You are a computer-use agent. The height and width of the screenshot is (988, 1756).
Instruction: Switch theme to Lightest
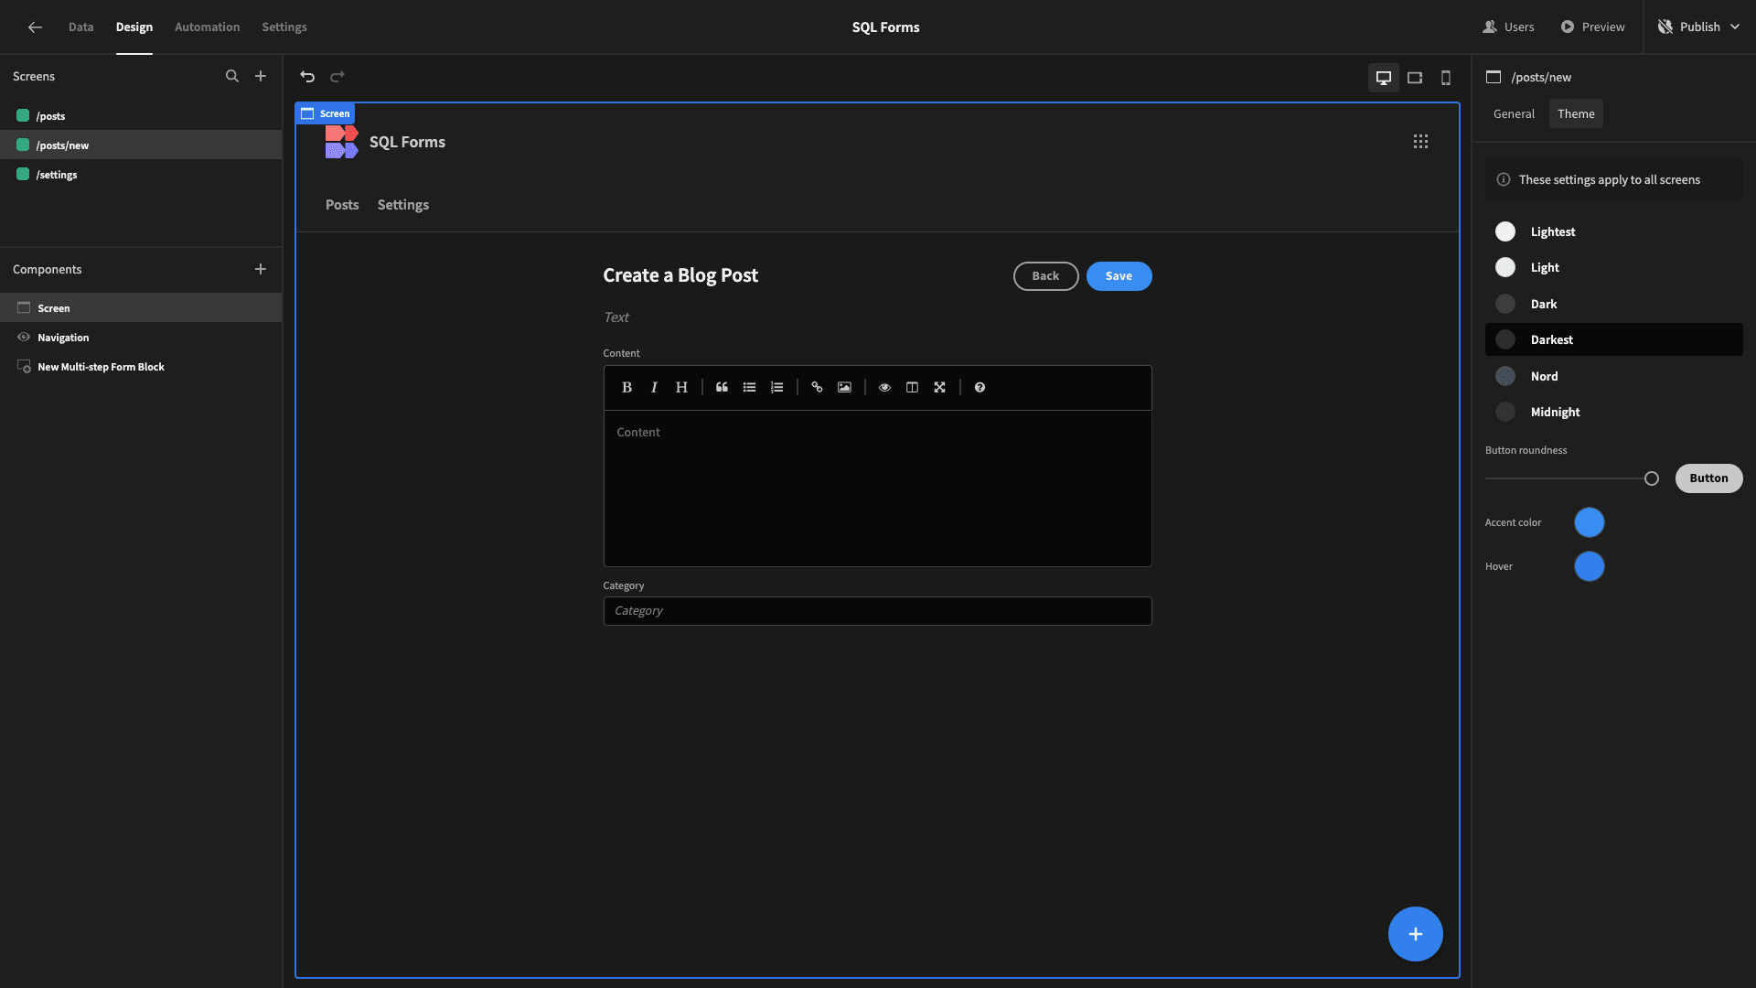coord(1553,231)
